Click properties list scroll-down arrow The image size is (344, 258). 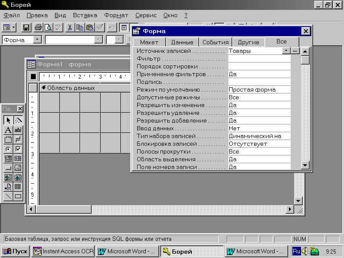click(305, 165)
